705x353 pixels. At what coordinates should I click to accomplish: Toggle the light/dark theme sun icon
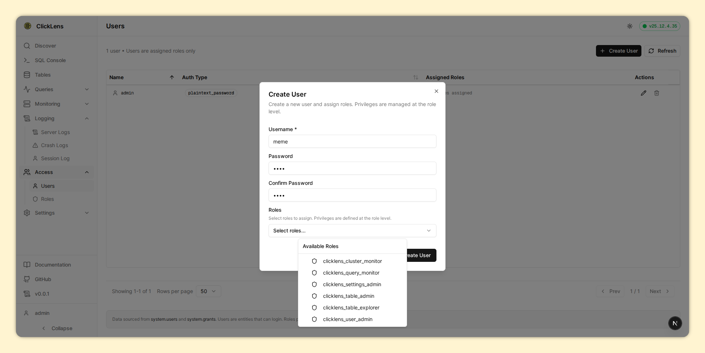coord(629,26)
